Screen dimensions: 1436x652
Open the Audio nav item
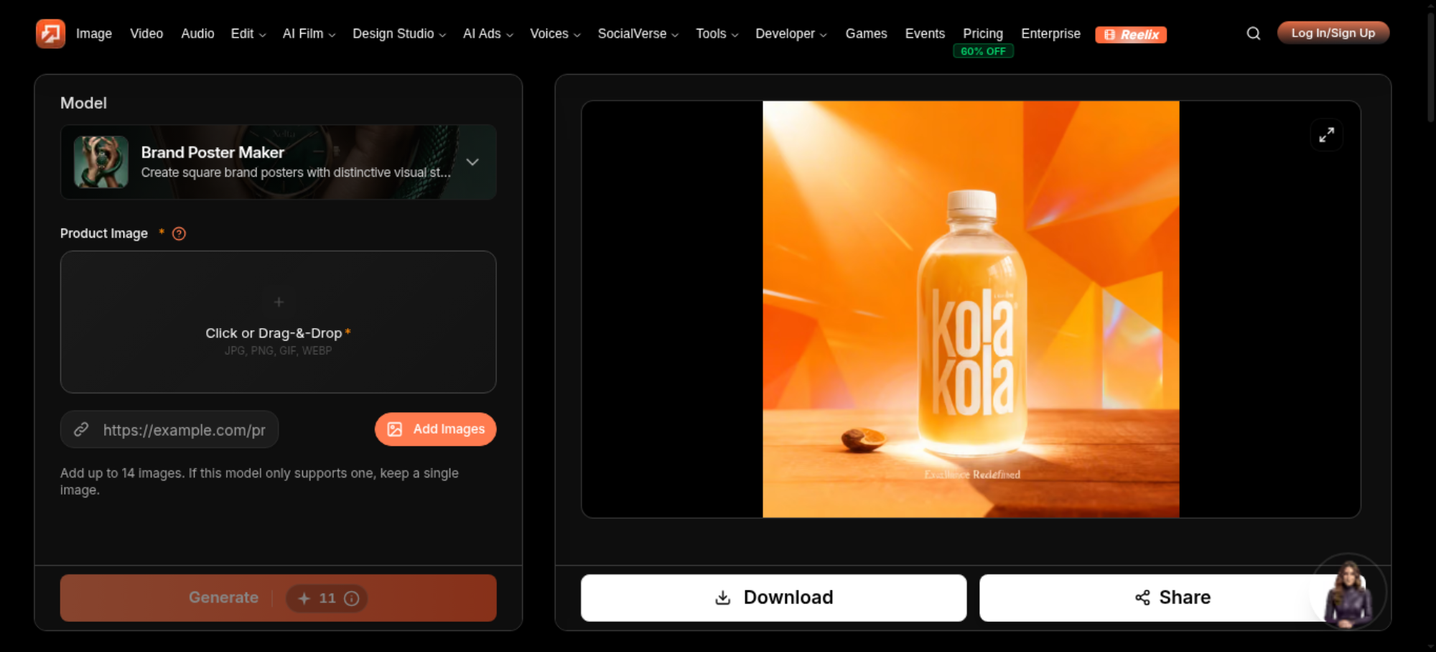(x=197, y=34)
